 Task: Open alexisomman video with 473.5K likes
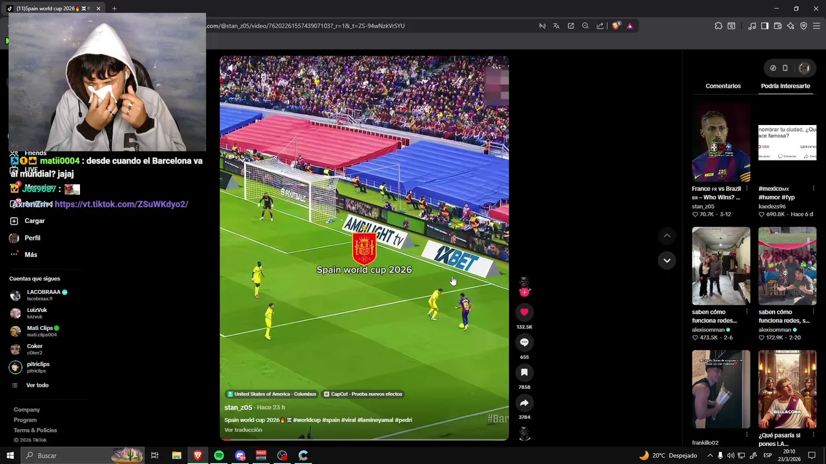721,266
